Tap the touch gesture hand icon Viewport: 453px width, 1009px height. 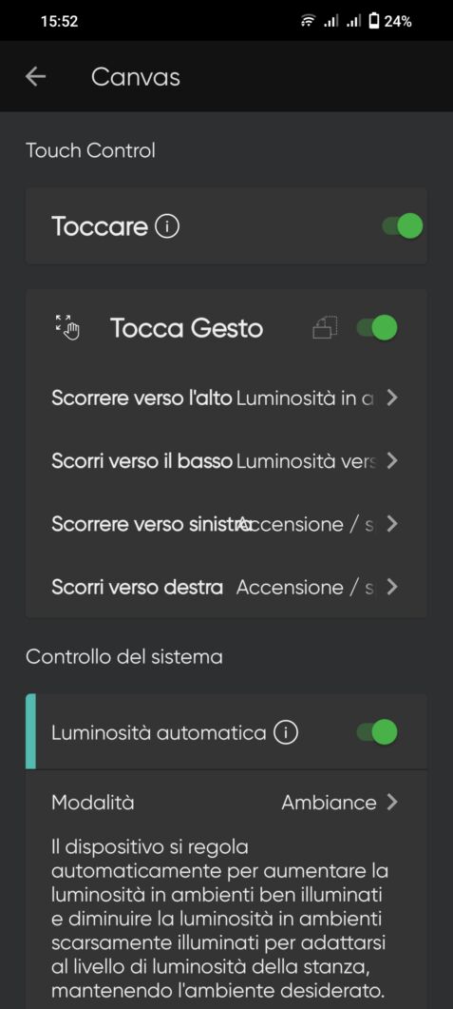[66, 327]
